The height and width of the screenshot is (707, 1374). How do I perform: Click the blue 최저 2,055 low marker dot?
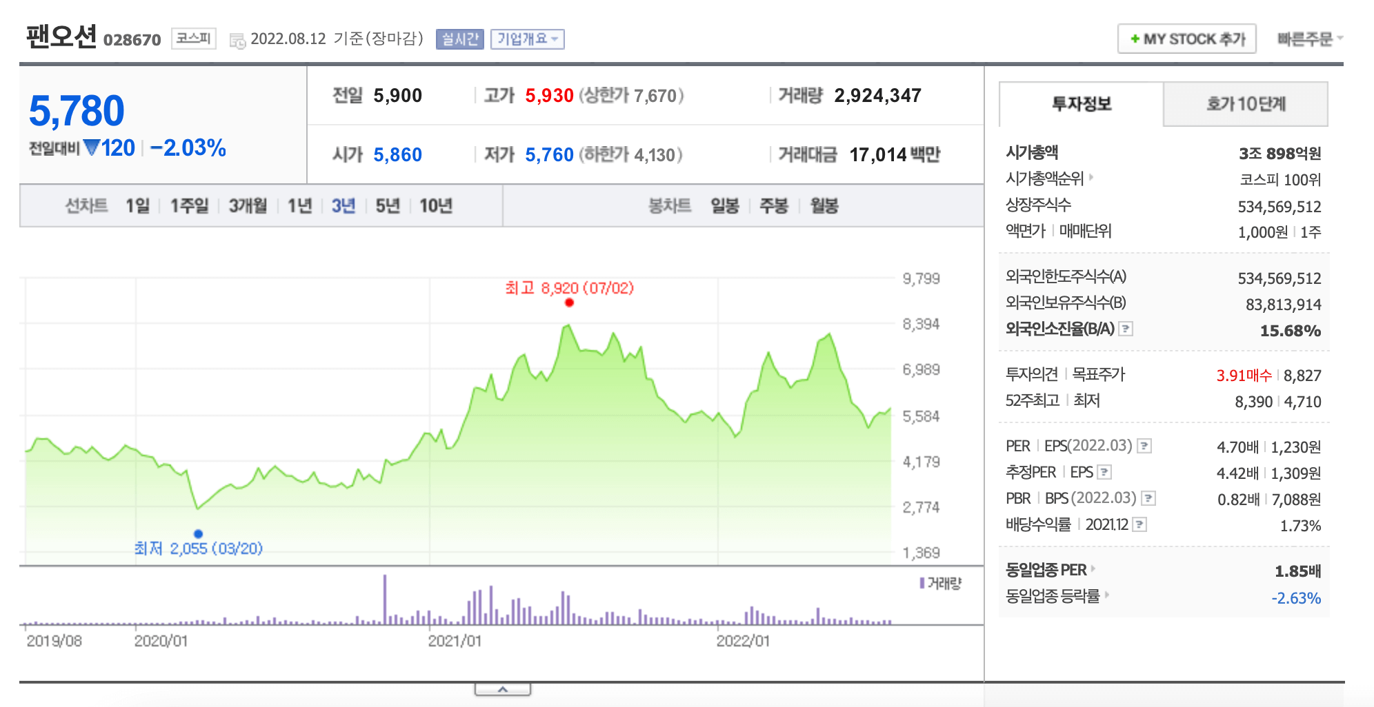pos(198,533)
